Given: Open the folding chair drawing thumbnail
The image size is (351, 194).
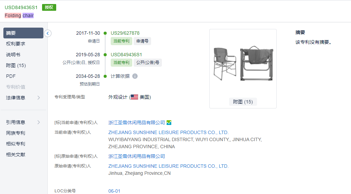Looking at the screenshot, I should (243, 64).
